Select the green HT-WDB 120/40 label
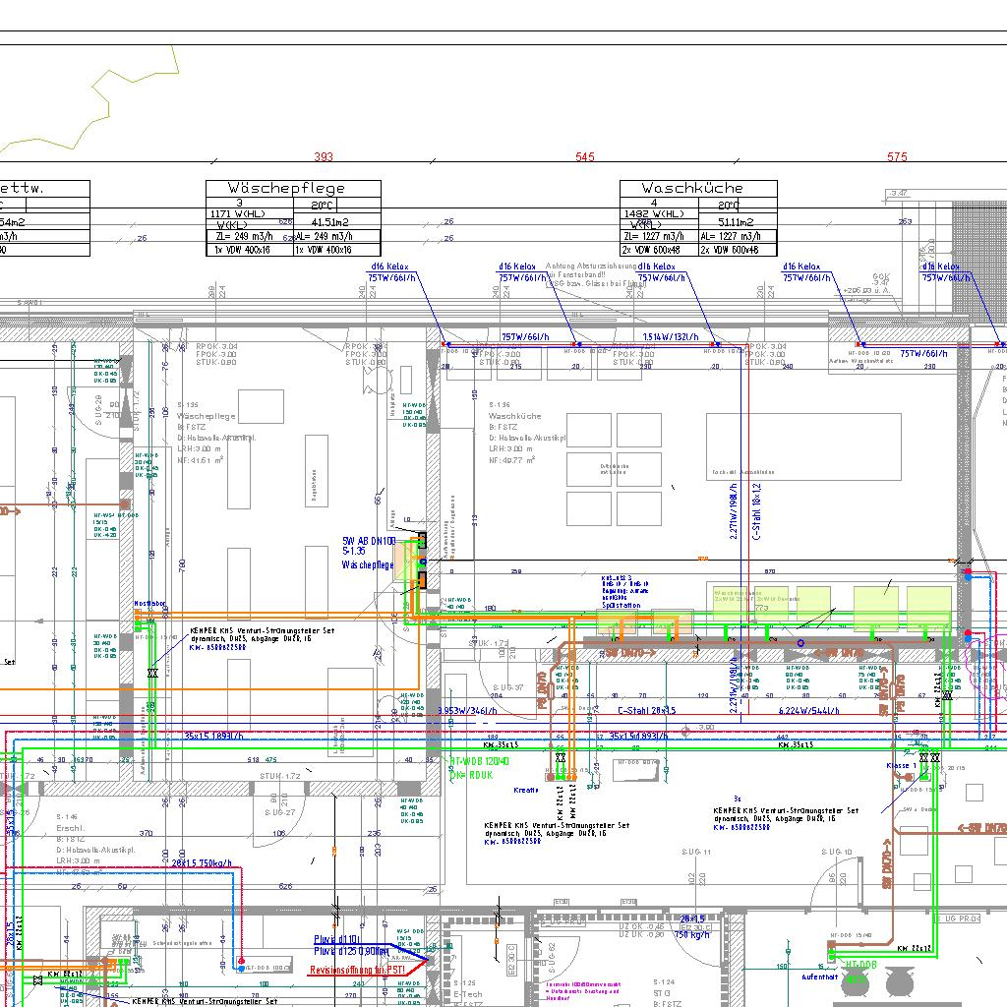The image size is (1007, 1007). 480,761
